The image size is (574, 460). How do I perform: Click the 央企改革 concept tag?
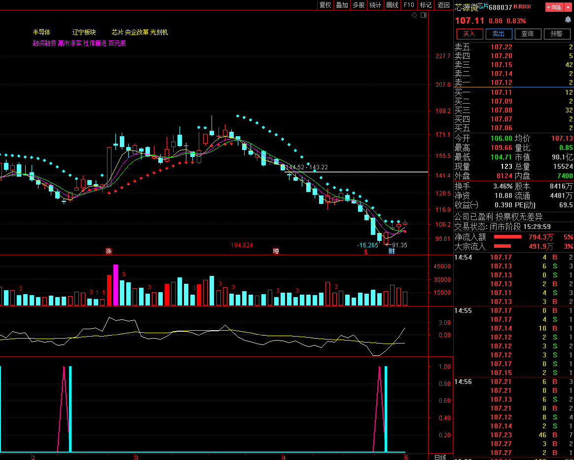tap(137, 32)
